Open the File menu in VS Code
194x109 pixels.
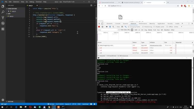click(x=6, y=2)
